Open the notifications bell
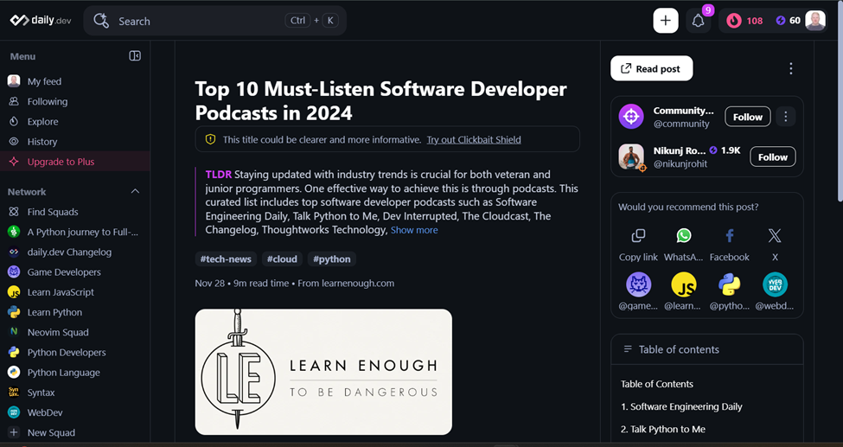The image size is (843, 447). pyautogui.click(x=699, y=21)
